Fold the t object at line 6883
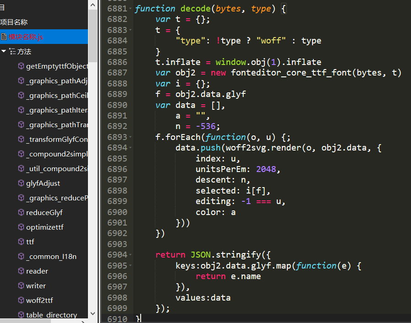The image size is (411, 323). coord(130,30)
